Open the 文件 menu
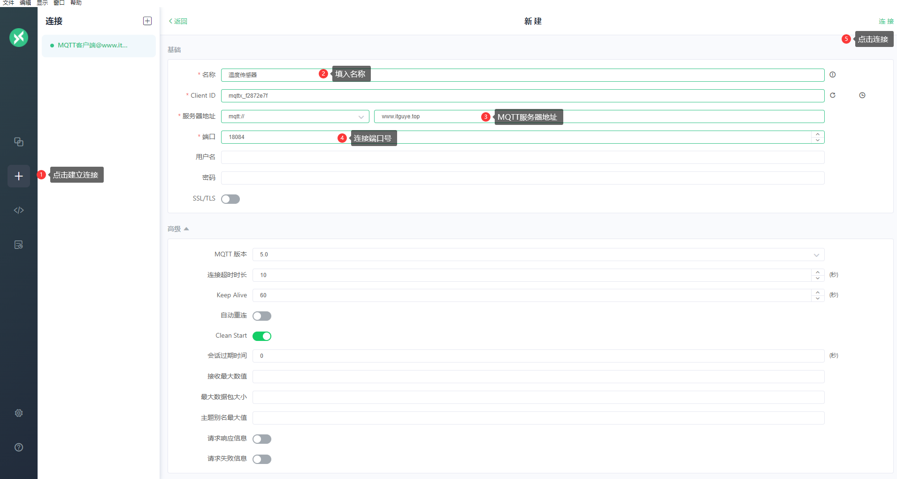This screenshot has height=479, width=897. click(8, 3)
